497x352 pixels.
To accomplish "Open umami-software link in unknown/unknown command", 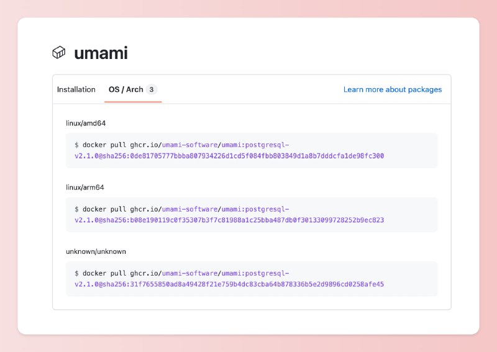I will coord(190,273).
